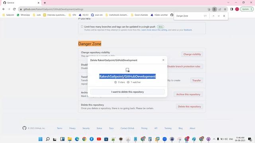255x143 pixels.
Task: Open Chrome profile avatar
Action: (237, 9)
